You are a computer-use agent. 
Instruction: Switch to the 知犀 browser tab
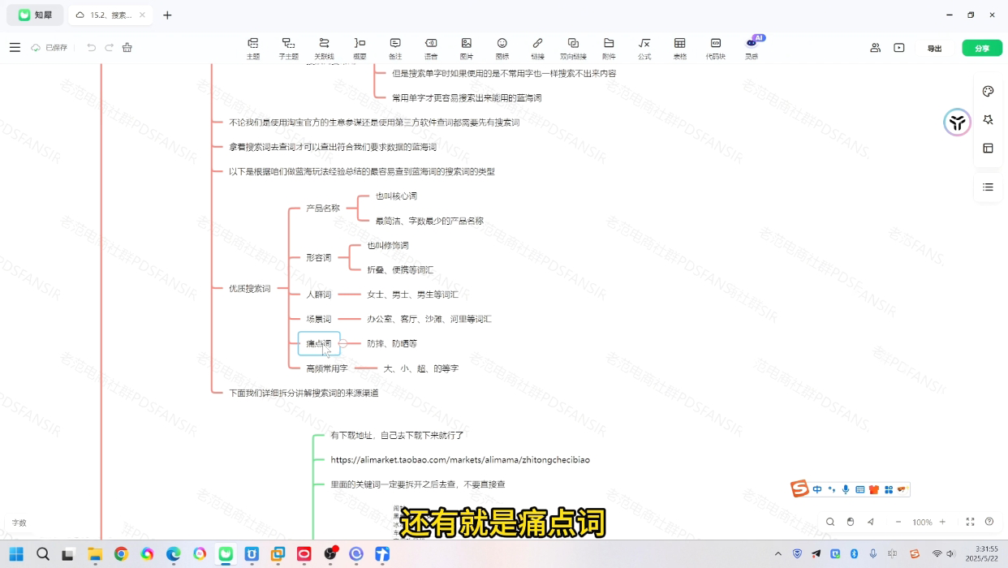(x=35, y=15)
